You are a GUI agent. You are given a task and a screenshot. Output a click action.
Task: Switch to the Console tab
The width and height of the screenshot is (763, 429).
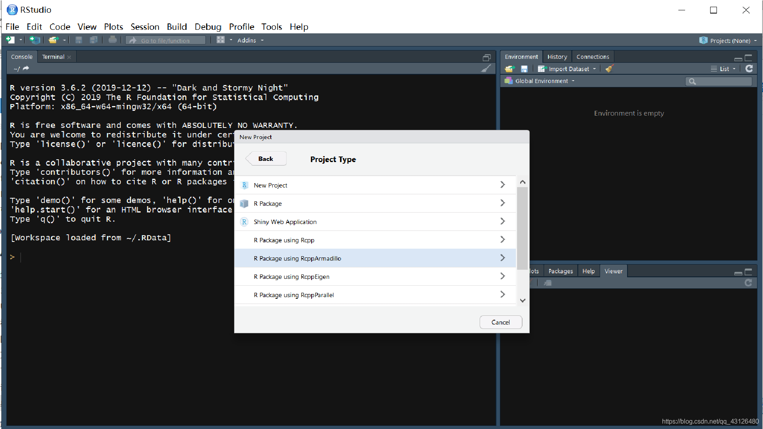pyautogui.click(x=22, y=57)
